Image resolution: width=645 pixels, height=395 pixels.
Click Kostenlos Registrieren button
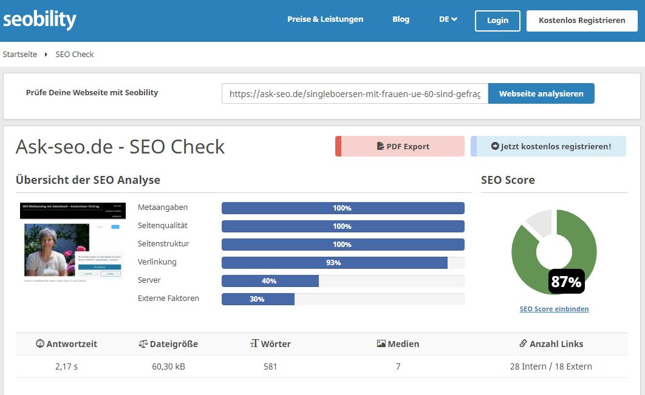(x=582, y=21)
